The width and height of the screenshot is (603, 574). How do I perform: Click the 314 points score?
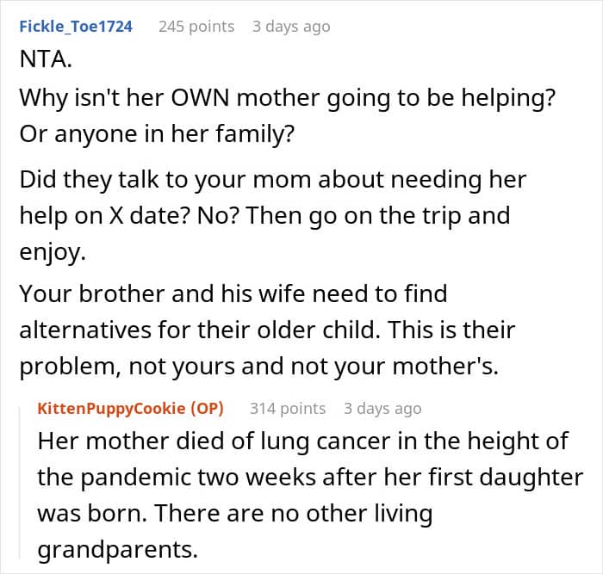point(288,408)
